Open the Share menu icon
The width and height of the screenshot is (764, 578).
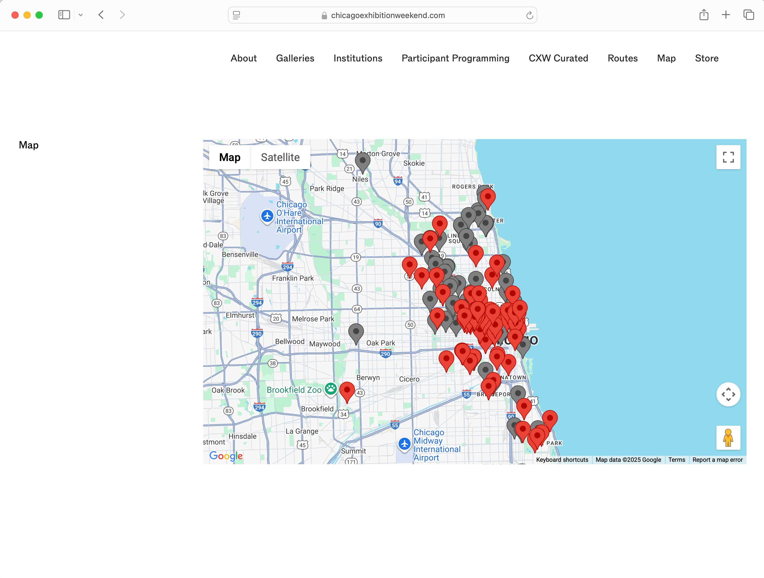click(x=703, y=15)
